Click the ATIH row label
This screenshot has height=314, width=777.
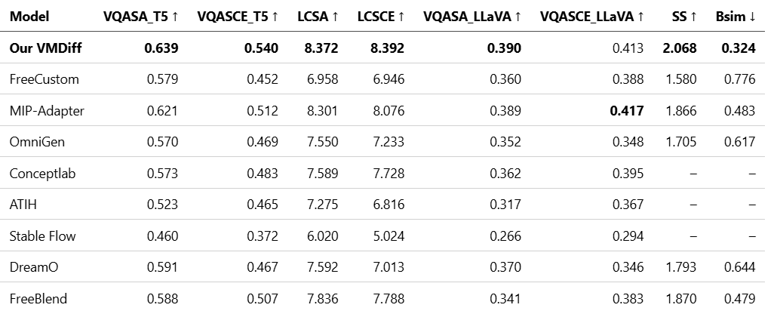[23, 205]
